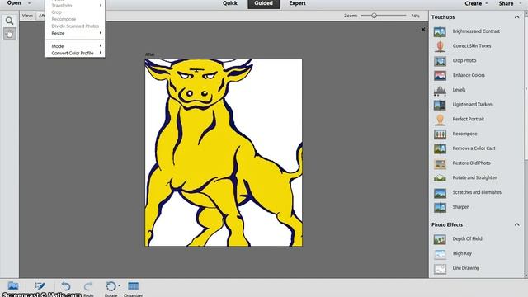
Task: Click the Open button
Action: coord(14,3)
